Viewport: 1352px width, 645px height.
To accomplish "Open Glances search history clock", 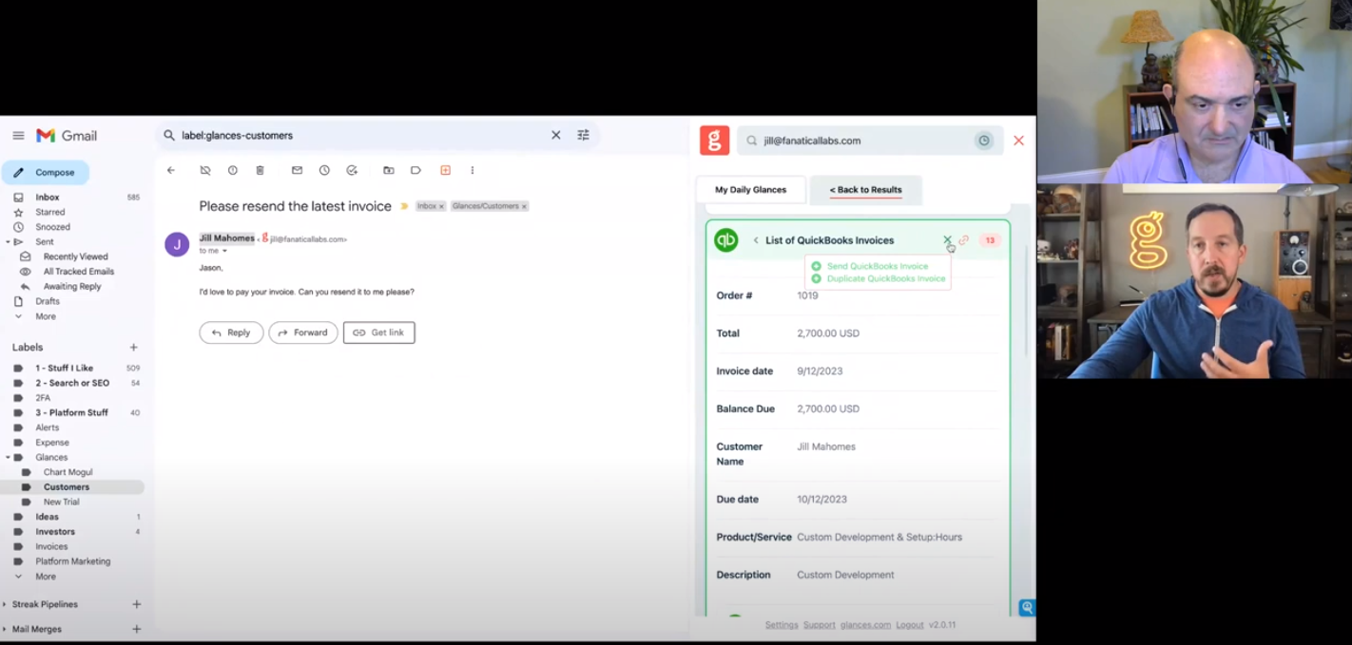I will (x=984, y=141).
